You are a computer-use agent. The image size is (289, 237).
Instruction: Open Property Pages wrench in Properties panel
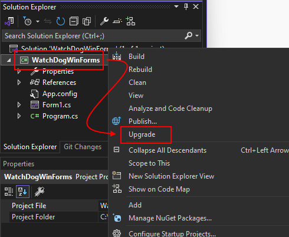click(x=40, y=192)
